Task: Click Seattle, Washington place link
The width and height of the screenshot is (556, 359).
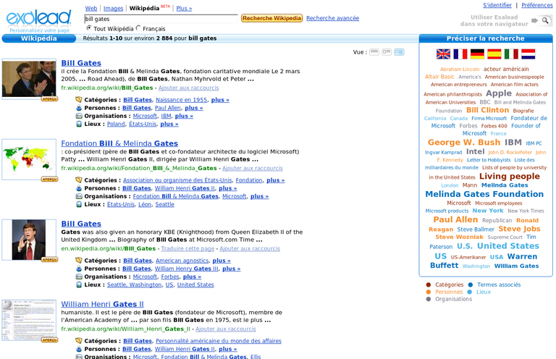Action: point(135,284)
